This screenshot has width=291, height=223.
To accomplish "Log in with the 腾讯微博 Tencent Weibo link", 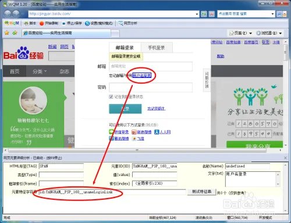I will coord(121,138).
